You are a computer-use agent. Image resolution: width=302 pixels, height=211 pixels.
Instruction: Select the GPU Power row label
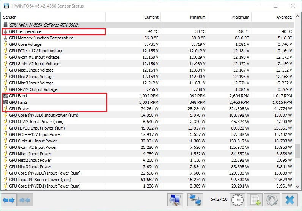point(19,108)
